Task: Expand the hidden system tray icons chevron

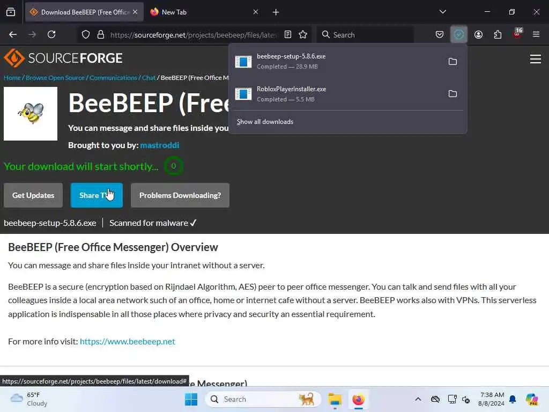Action: [418, 399]
